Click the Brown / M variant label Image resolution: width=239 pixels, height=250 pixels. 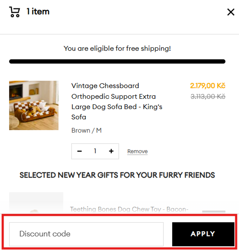point(86,131)
